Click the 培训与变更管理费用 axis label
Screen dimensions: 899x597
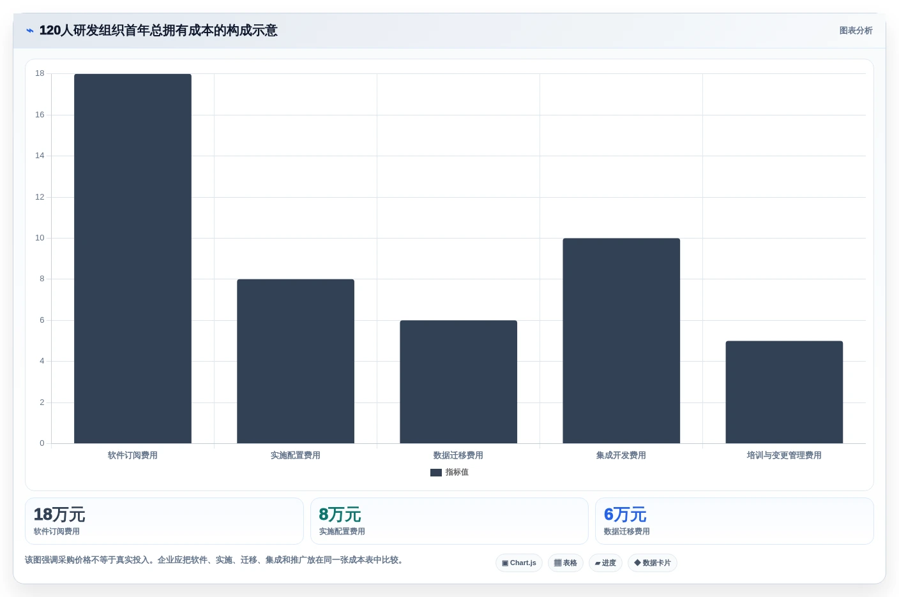click(x=784, y=455)
